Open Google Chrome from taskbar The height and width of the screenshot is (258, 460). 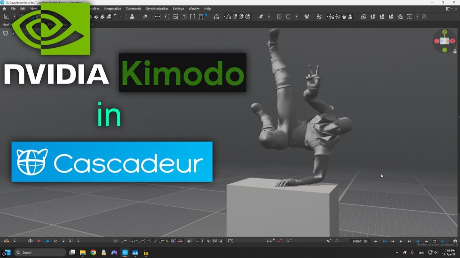coord(93,253)
